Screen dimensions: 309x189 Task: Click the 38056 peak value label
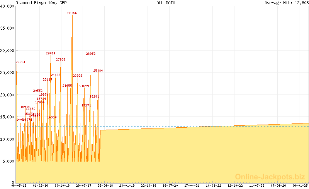[72, 13]
